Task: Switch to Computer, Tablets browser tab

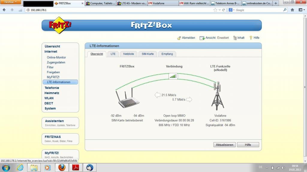Action: click(x=101, y=3)
